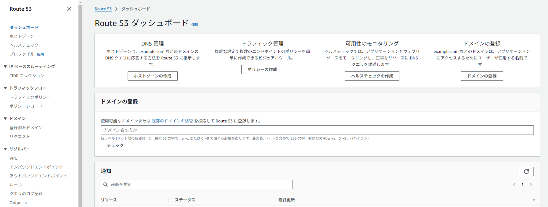Open VPC under リゾルバー
This screenshot has height=207, width=548.
pyautogui.click(x=13, y=158)
